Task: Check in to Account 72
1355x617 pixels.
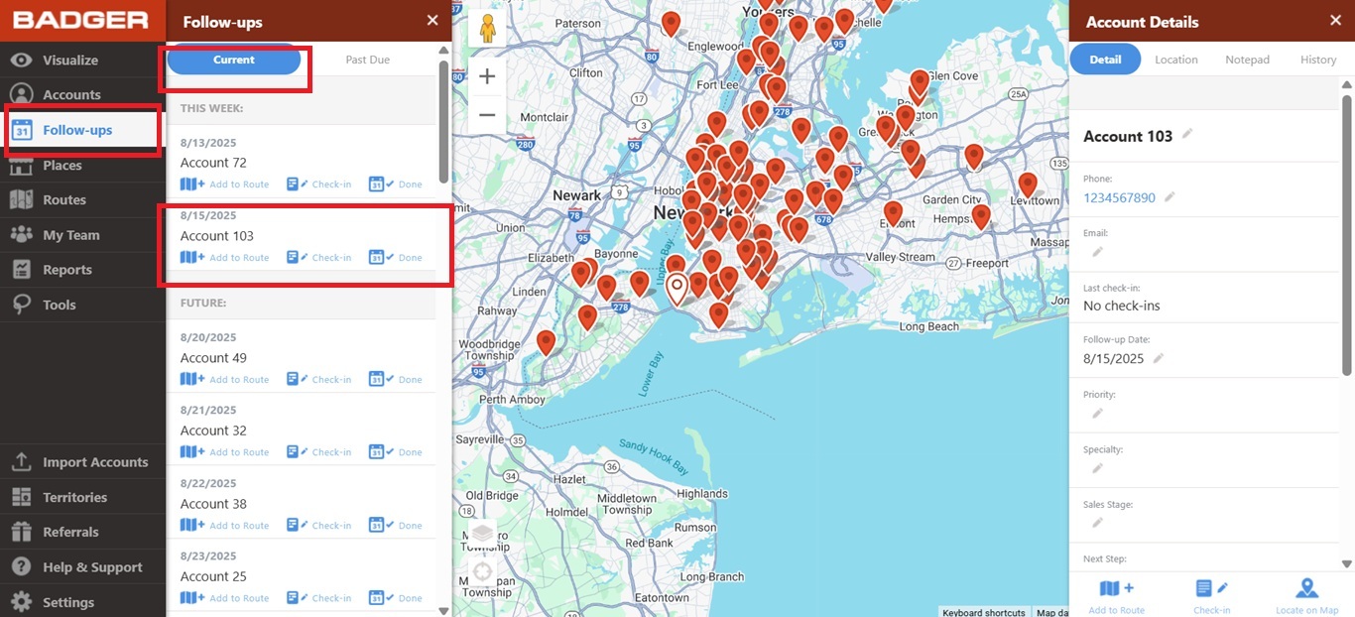Action: (x=319, y=185)
